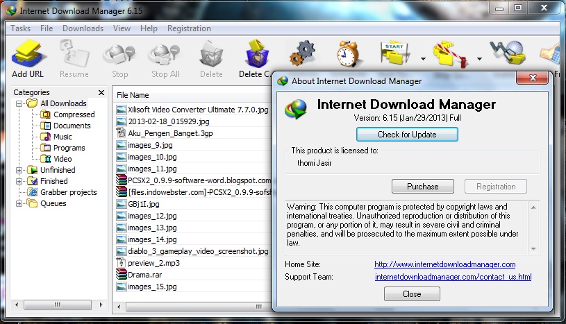Screen dimensions: 566x324
Task: Select images_15.jpg in file list
Action: pos(152,287)
